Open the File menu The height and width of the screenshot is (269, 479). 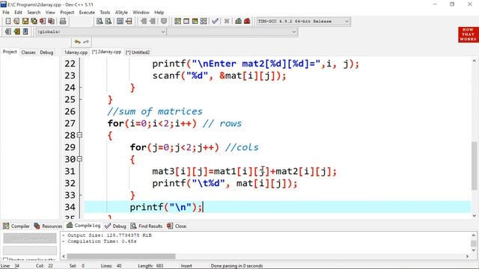tap(6, 13)
